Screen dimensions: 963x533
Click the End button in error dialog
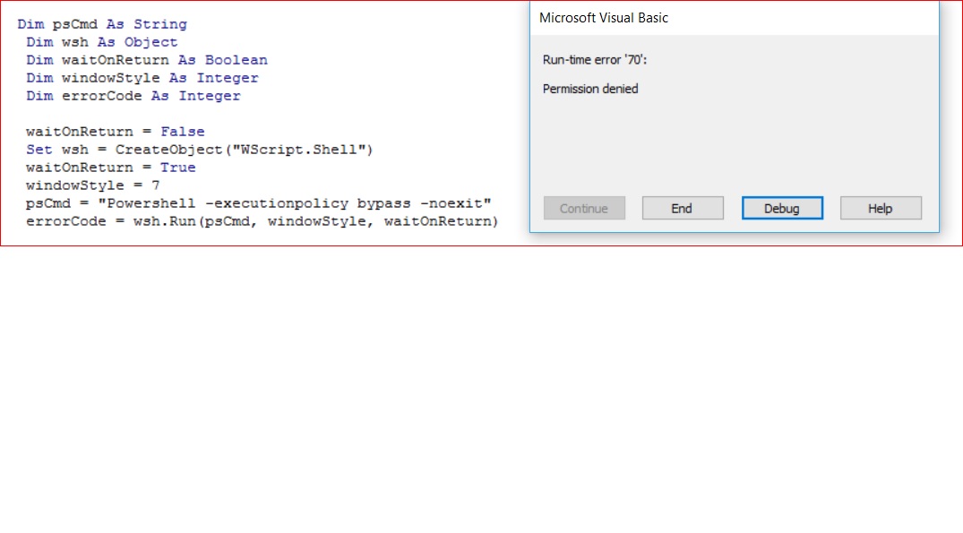click(x=683, y=208)
